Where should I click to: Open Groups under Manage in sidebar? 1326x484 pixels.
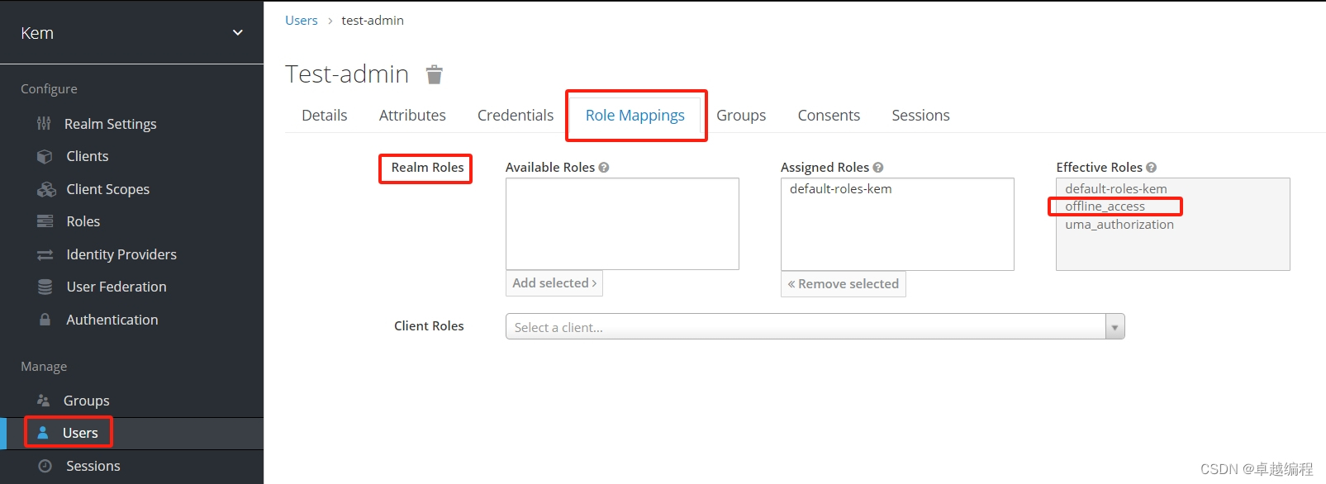tap(87, 401)
